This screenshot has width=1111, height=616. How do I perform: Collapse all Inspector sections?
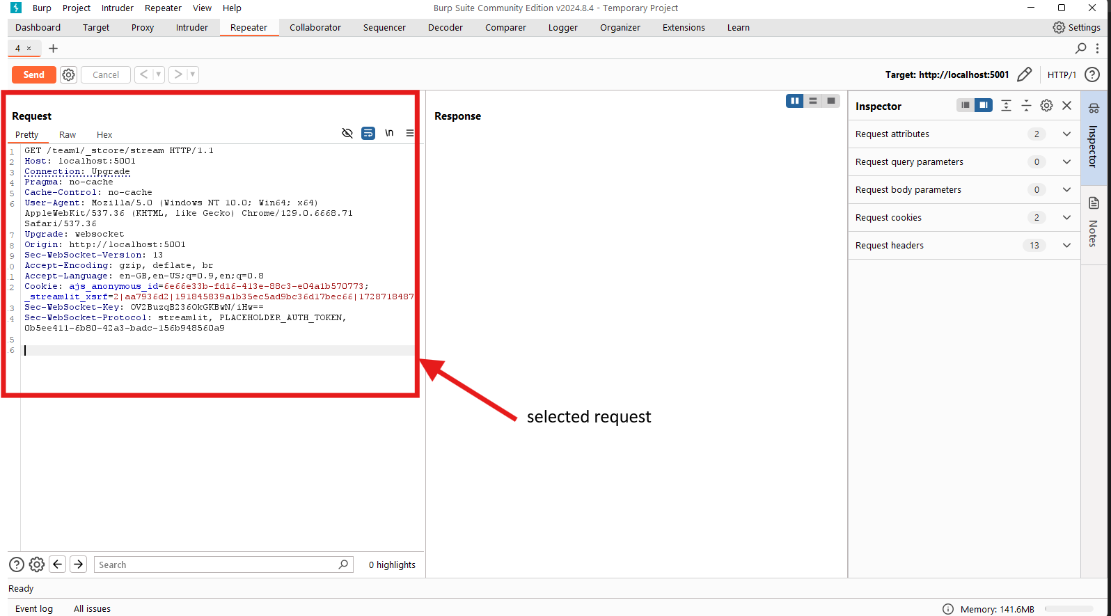point(1026,105)
